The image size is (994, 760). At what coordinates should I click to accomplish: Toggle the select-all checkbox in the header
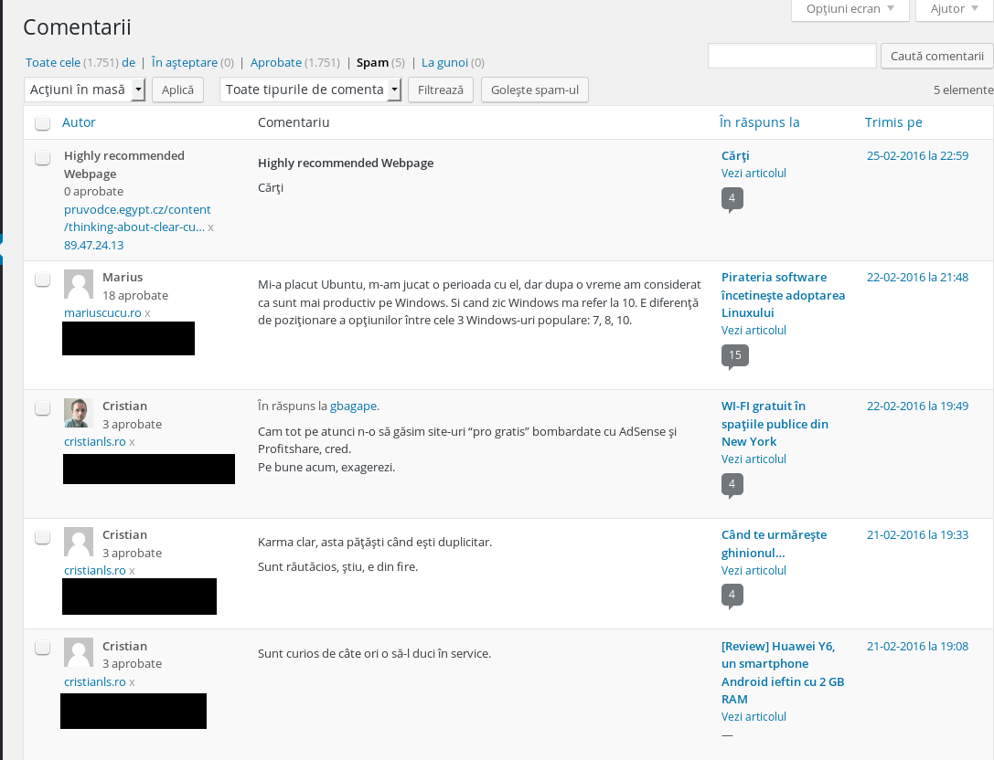42,123
